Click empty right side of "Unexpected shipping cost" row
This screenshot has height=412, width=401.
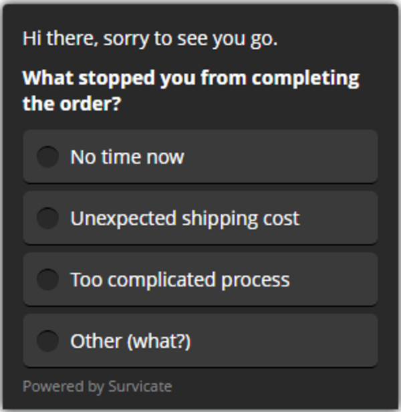tap(339, 218)
